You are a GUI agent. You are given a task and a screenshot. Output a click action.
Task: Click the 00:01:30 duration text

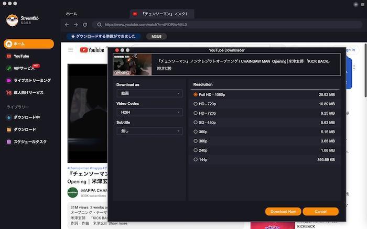coord(164,68)
